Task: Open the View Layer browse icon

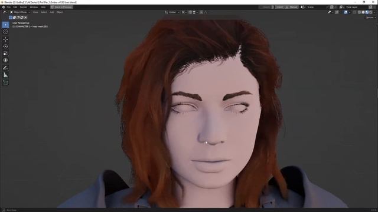Action: pyautogui.click(x=342, y=7)
